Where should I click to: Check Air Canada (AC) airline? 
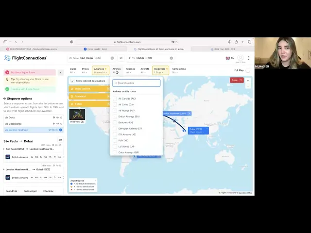[115, 99]
